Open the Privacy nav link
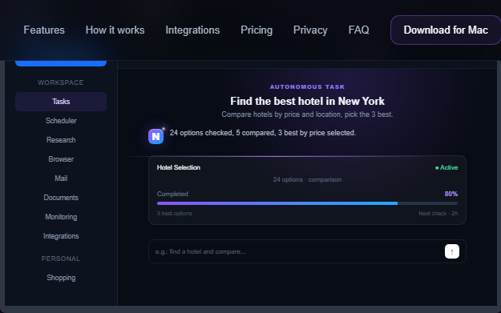The height and width of the screenshot is (313, 501). pyautogui.click(x=310, y=30)
